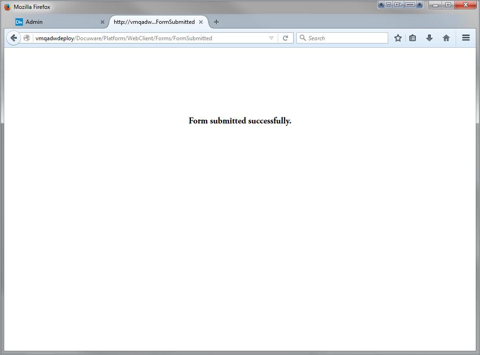This screenshot has height=355, width=480.
Task: Expand the URL history dropdown arrow
Action: pos(271,38)
